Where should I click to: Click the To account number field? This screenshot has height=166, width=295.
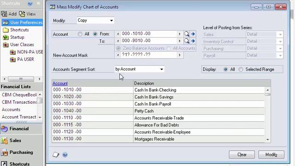(148, 41)
